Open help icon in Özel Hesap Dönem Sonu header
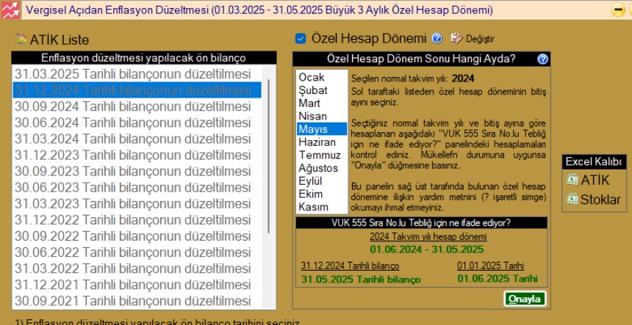The width and height of the screenshot is (632, 325). (542, 59)
